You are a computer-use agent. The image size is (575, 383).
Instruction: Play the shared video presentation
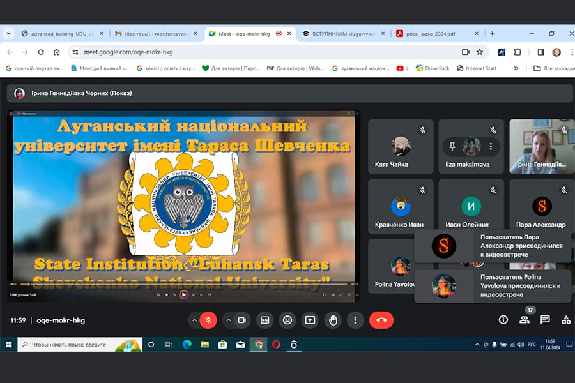[x=184, y=294]
